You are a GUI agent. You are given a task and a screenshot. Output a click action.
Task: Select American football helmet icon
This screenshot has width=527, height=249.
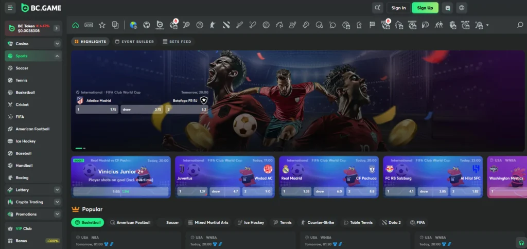pos(319,25)
